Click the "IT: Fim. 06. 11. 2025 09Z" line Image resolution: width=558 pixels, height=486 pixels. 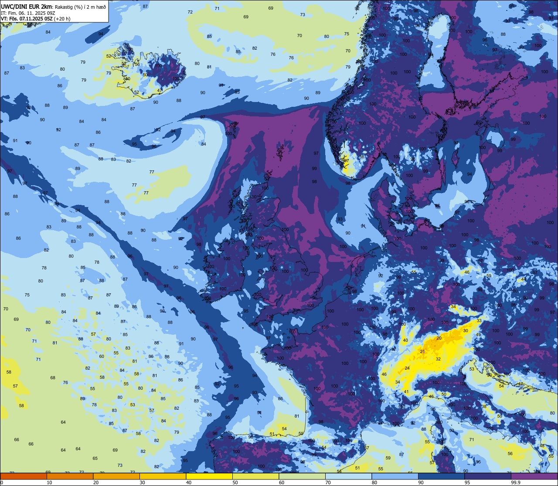(x=27, y=13)
